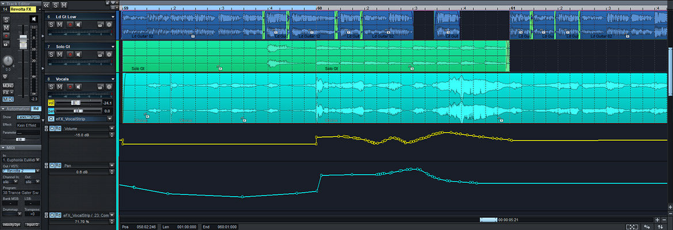
Task: Arm record on Solo Gt track
Action: coord(70,55)
